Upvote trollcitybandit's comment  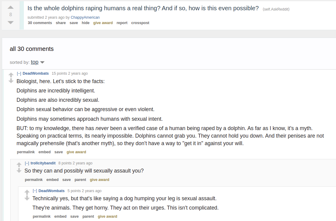[x=19, y=164]
